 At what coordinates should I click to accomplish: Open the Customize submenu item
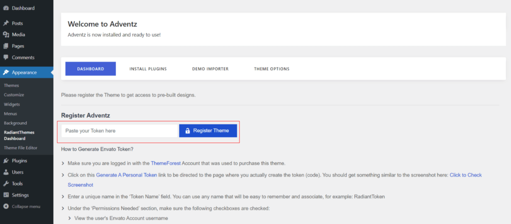click(14, 95)
